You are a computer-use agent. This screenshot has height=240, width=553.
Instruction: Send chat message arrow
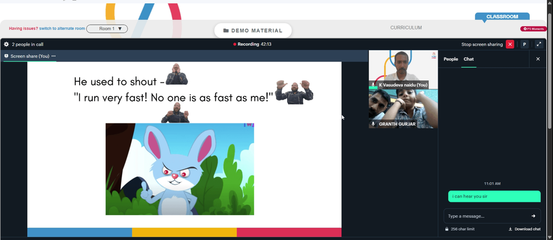tap(533, 216)
